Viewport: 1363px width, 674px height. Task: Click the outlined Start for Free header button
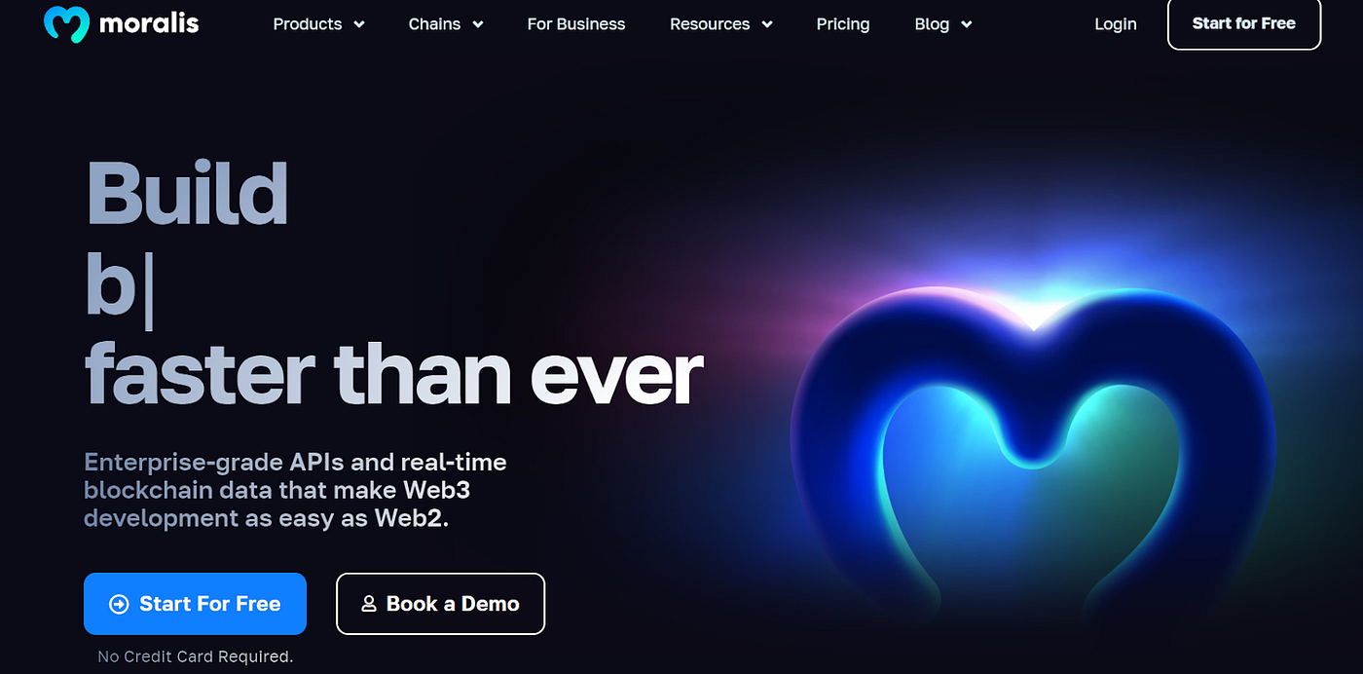(x=1244, y=23)
